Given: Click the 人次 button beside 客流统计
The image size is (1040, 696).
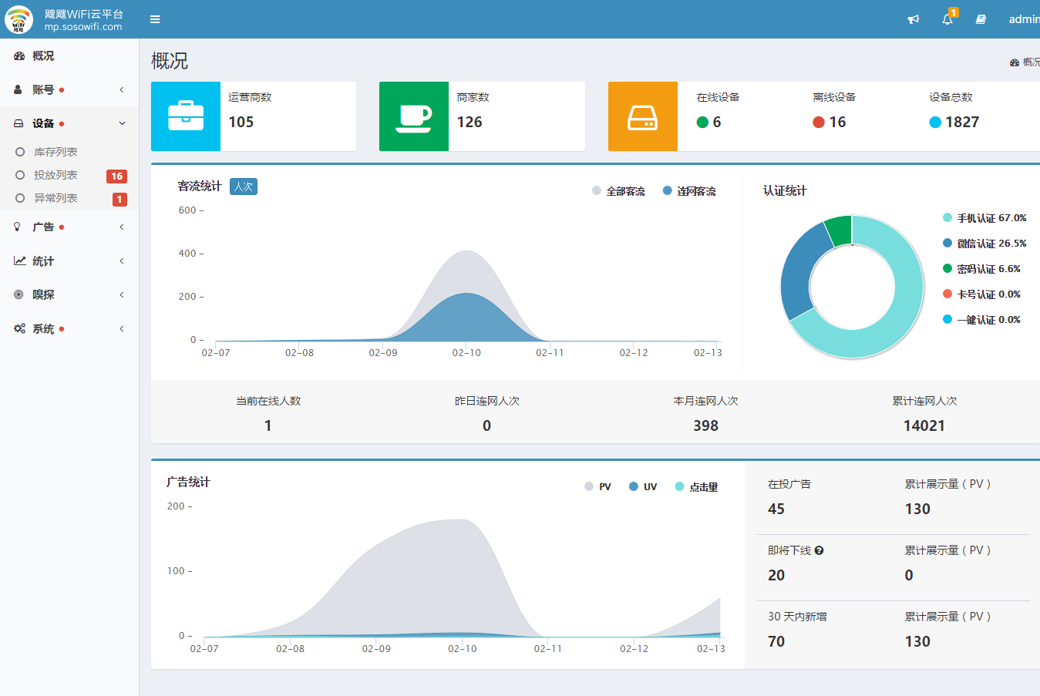Looking at the screenshot, I should coord(244,187).
